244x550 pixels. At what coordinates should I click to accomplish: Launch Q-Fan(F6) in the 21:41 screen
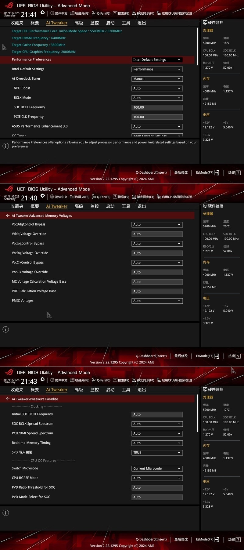[101, 13]
